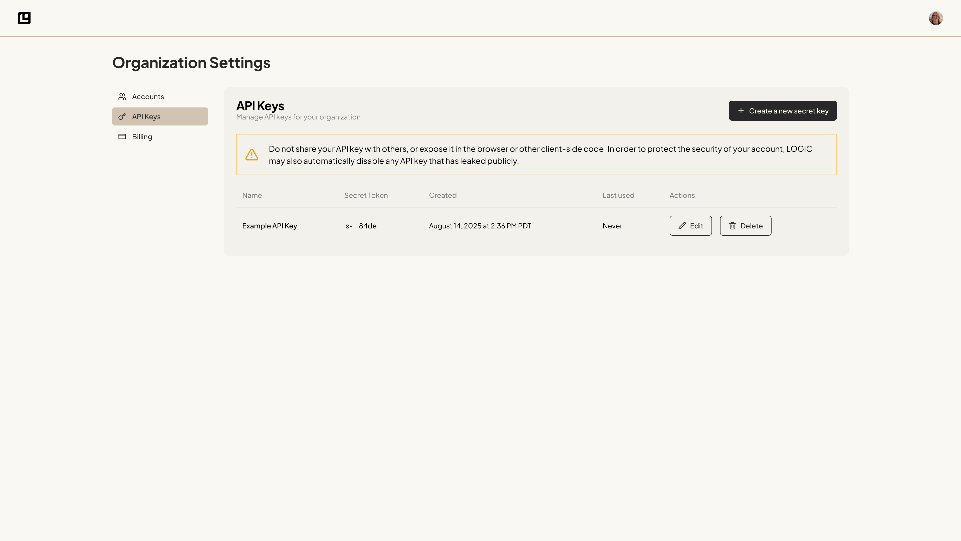
Task: Click the Example API Key name
Action: (269, 226)
